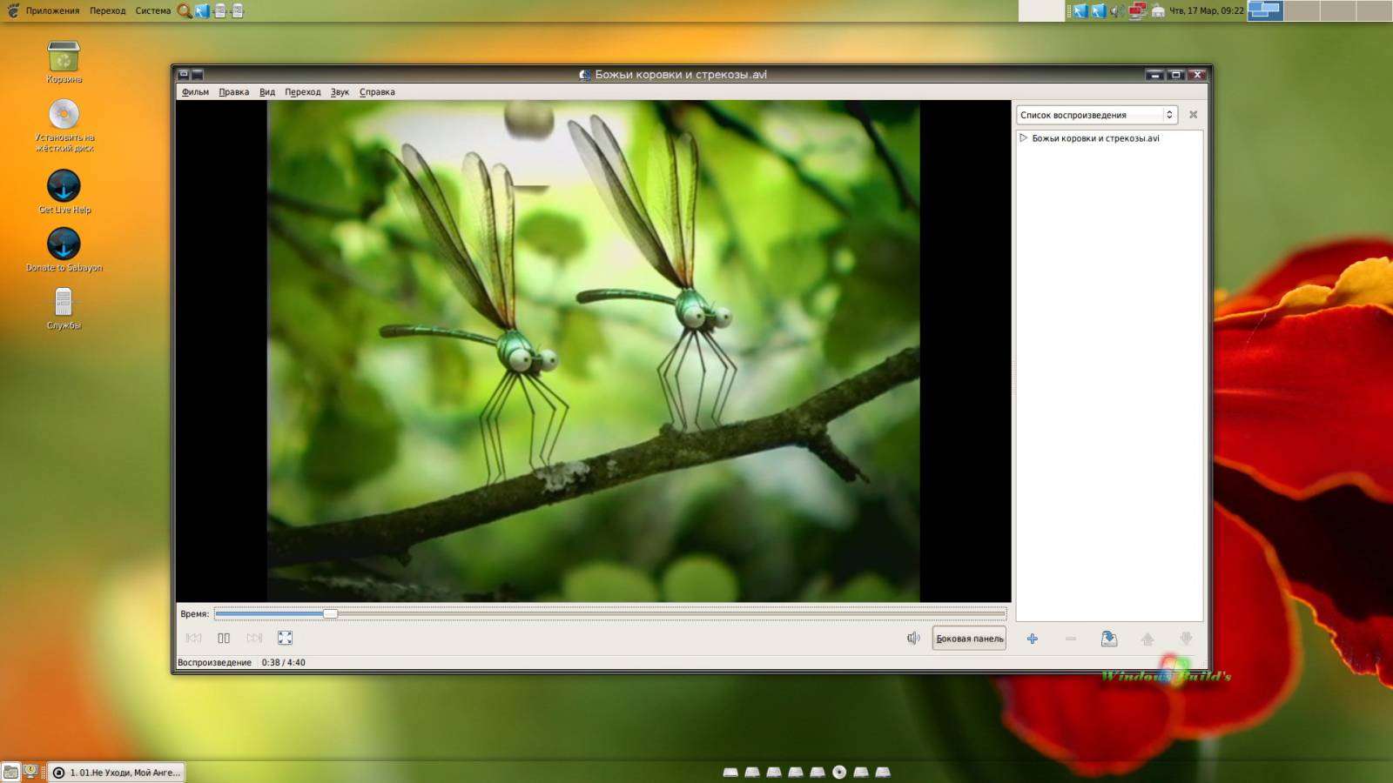This screenshot has width=1393, height=783.
Task: Open the Правка menu
Action: (233, 91)
